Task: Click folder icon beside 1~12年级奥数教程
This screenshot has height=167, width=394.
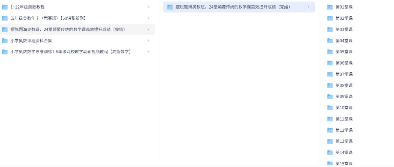Action: click(x=5, y=7)
